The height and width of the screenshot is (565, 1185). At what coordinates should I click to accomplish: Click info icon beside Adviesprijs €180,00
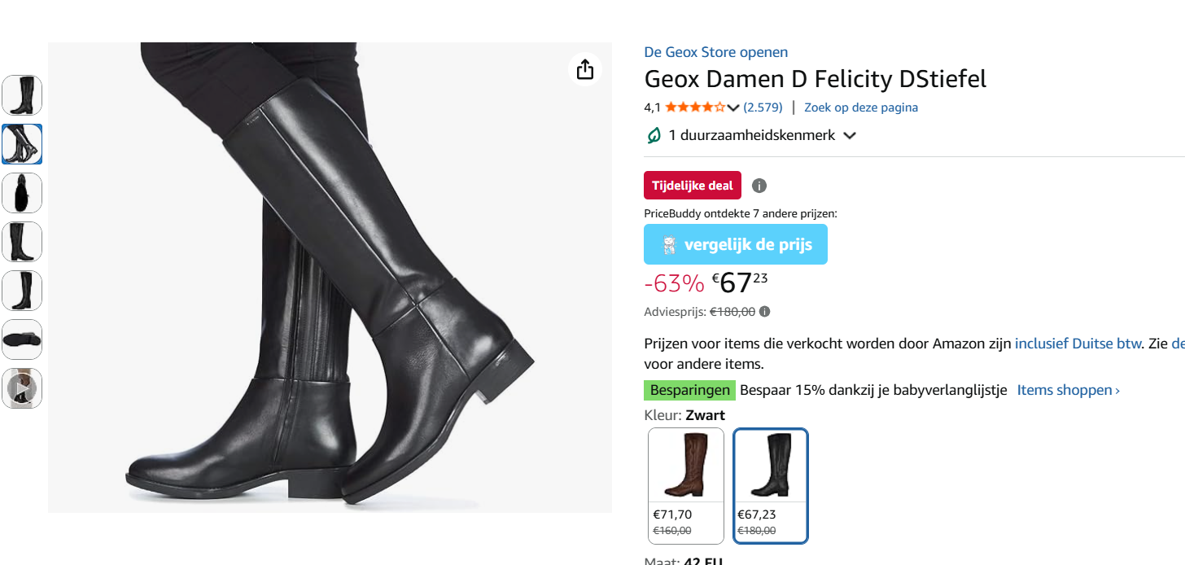click(x=765, y=311)
